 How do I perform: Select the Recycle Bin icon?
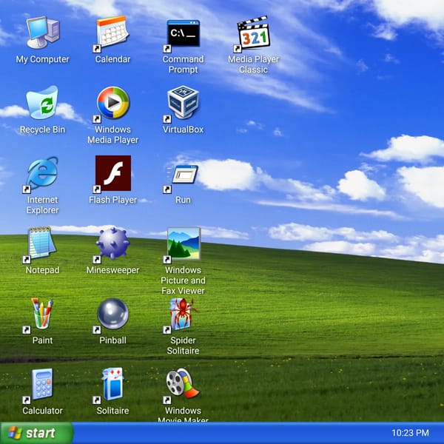click(x=42, y=103)
